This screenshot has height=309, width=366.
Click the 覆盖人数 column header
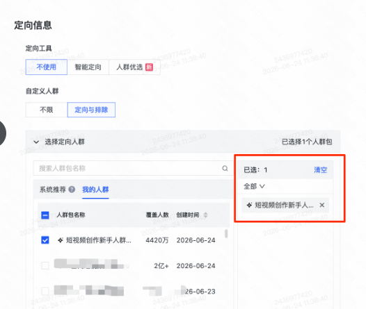coord(157,215)
